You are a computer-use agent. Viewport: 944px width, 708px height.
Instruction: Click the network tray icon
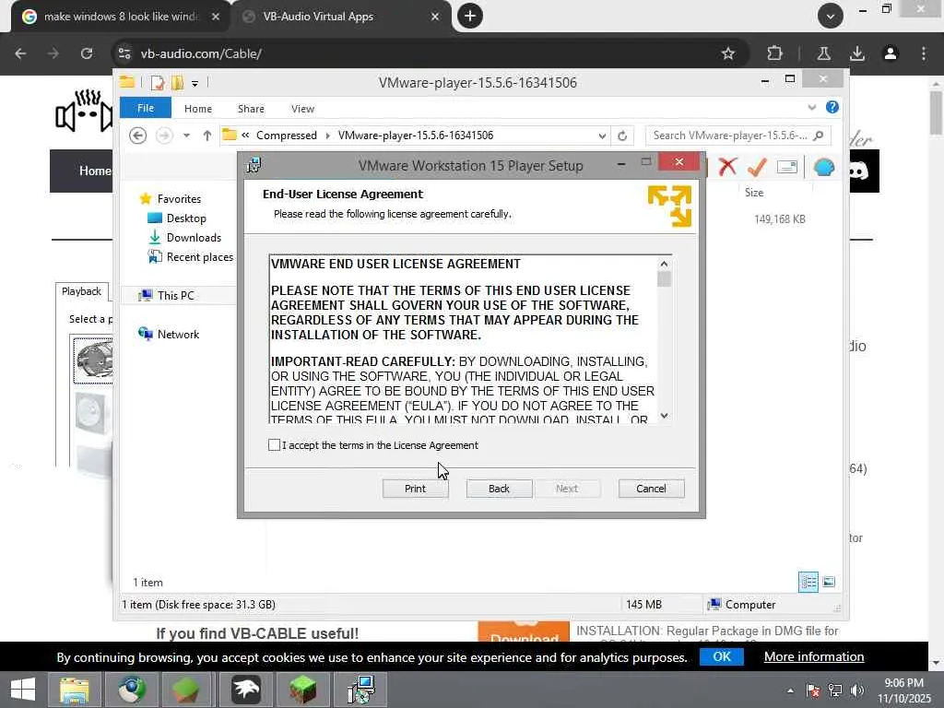(835, 690)
